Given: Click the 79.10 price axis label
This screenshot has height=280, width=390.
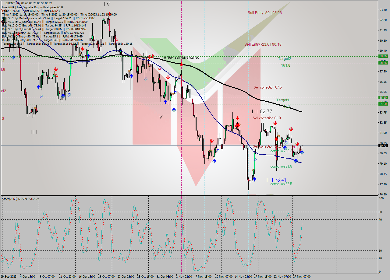Looking at the screenshot, I should tap(383, 164).
